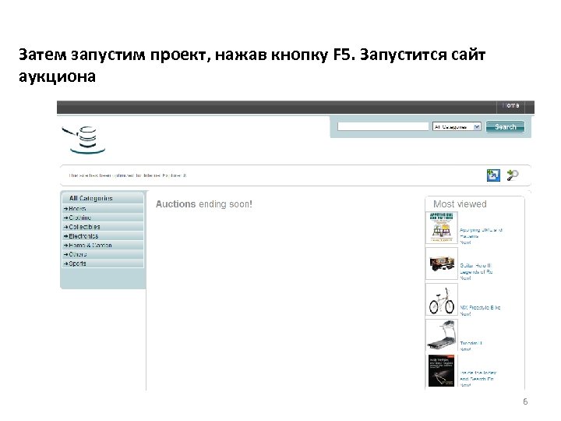The image size is (561, 421).
Task: Open the All Categories search dropdown
Action: pos(457,127)
